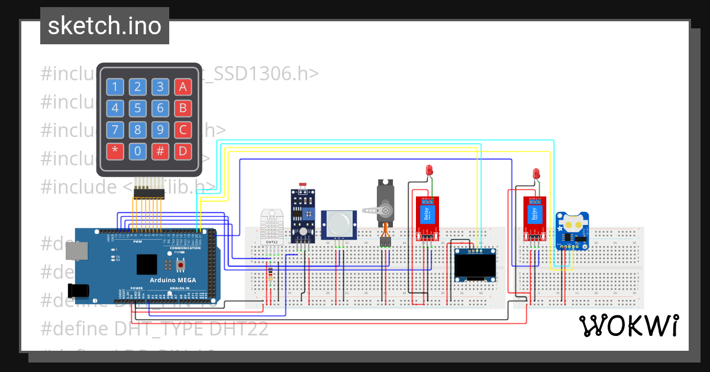Open the sketch.ino tab
Screen dimensions: 710x372
pyautogui.click(x=104, y=25)
